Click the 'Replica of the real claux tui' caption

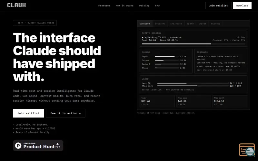click(166, 113)
